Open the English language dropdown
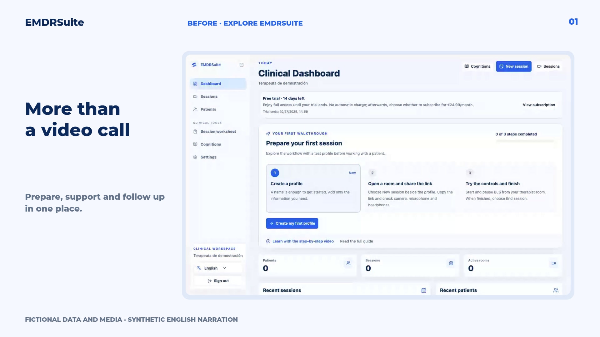600x337 pixels. (x=218, y=268)
